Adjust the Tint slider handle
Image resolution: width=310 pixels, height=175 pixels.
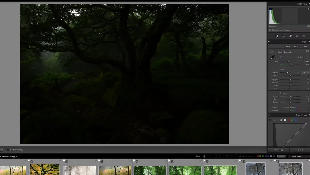pos(291,65)
